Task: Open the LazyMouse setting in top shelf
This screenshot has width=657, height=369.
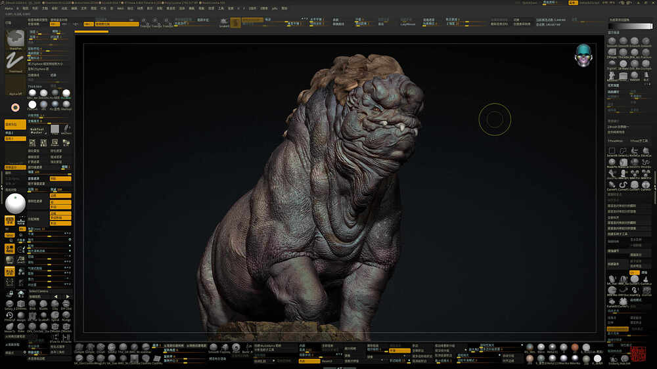Action: pos(407,24)
